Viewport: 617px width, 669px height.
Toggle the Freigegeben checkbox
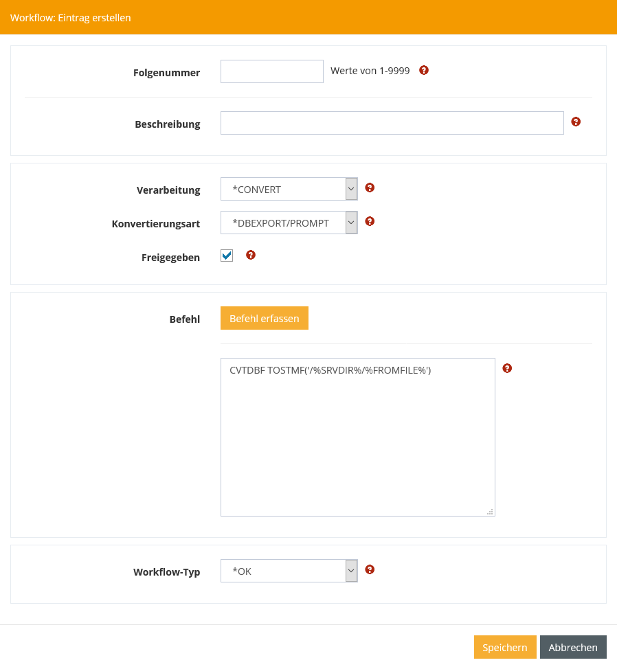227,256
